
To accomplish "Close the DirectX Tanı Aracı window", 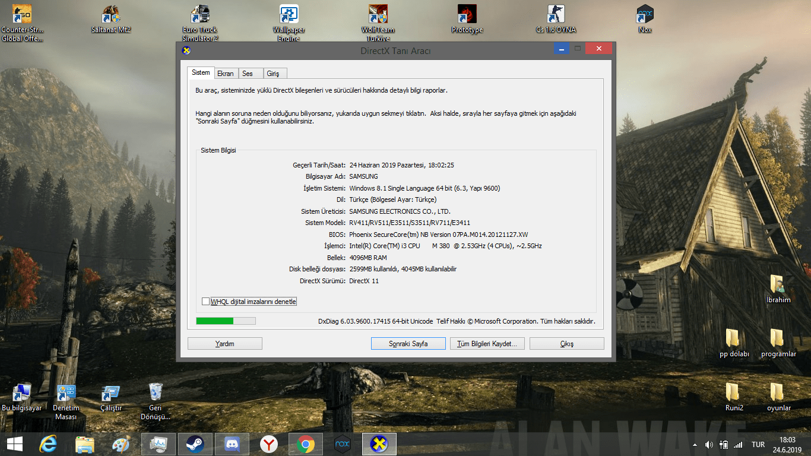I will click(598, 48).
